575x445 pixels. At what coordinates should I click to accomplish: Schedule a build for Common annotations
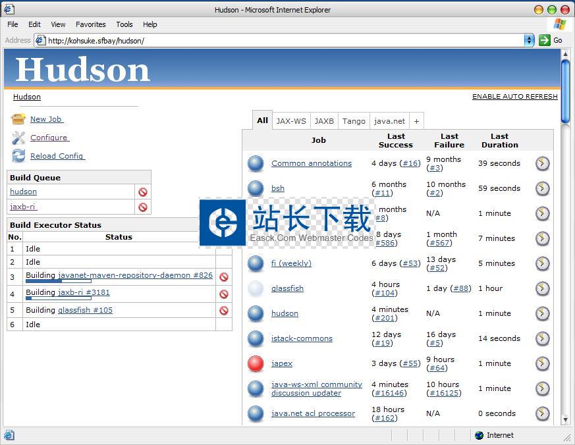coord(542,163)
